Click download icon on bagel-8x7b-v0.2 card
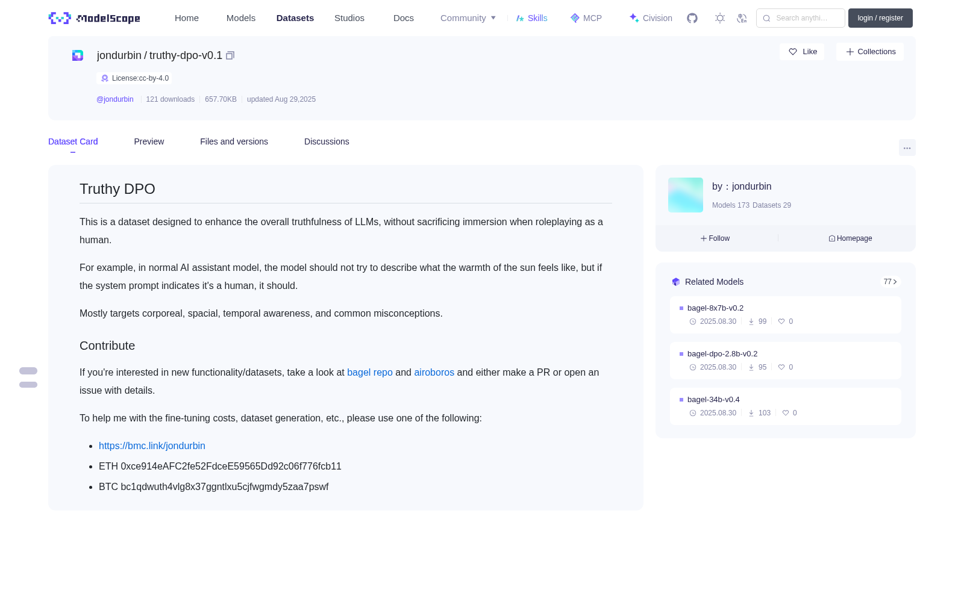Image resolution: width=964 pixels, height=602 pixels. [751, 321]
